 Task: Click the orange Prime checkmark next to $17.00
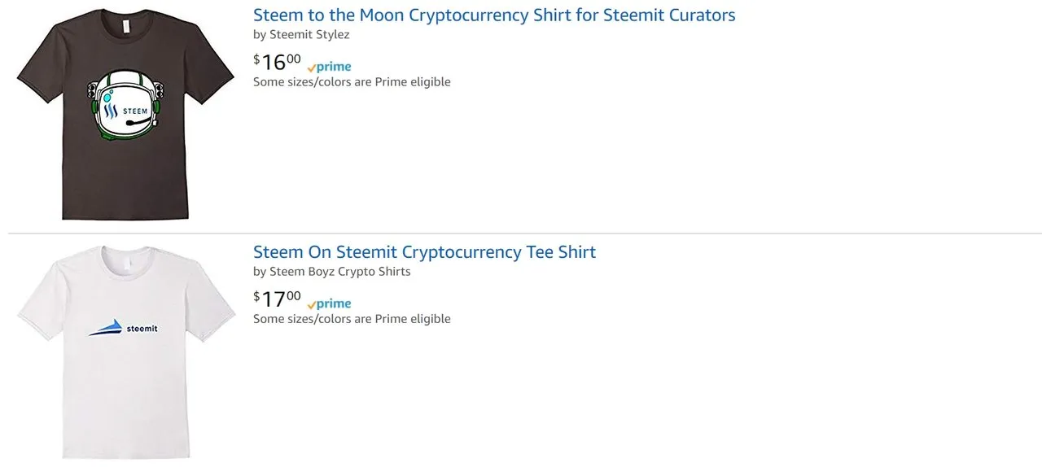(312, 305)
